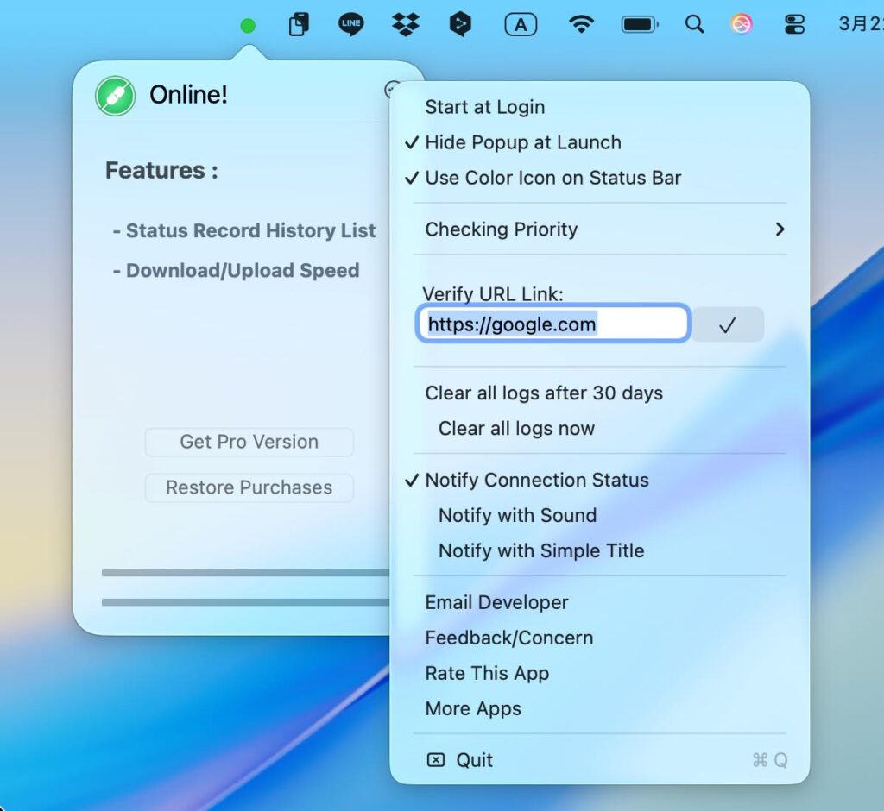Choose Quit from the menu
Viewport: 884px width, 811px height.
pos(474,760)
